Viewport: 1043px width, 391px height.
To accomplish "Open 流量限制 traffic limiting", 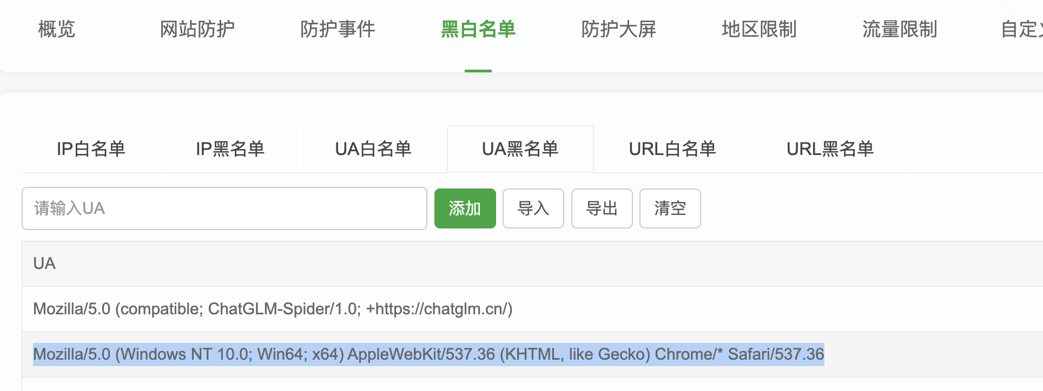I will pyautogui.click(x=900, y=30).
